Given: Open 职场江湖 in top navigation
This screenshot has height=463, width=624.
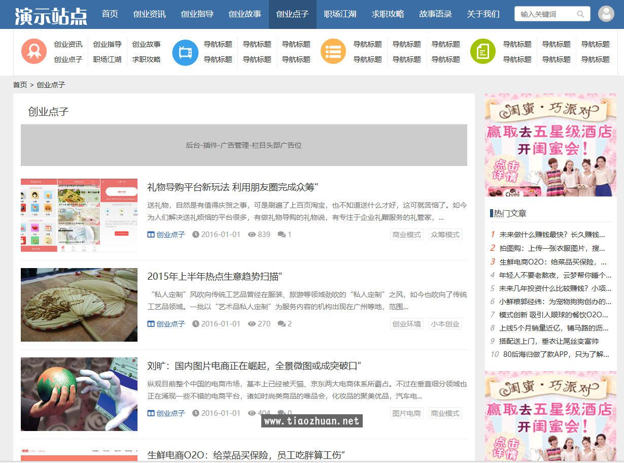Looking at the screenshot, I should tap(340, 14).
